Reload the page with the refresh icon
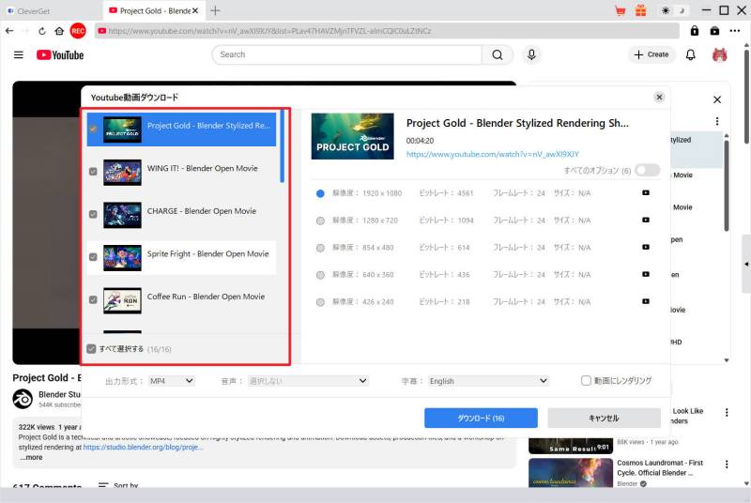The width and height of the screenshot is (751, 503). click(x=42, y=31)
